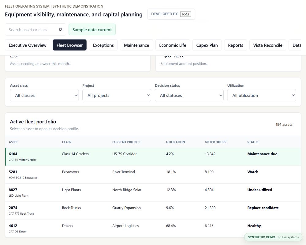This screenshot has height=245, width=306.
Task: Click the Airport Logistics project cell
Action: tap(125, 226)
